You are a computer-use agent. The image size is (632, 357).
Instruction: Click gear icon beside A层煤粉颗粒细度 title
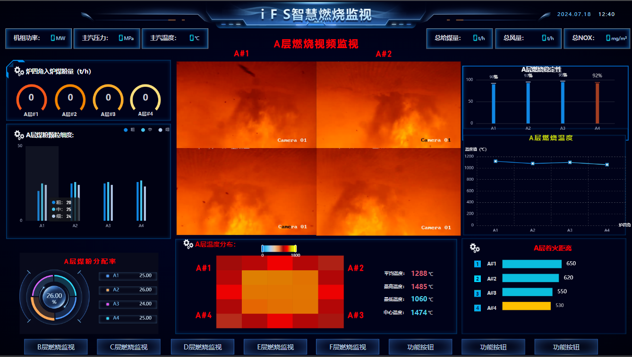click(19, 135)
